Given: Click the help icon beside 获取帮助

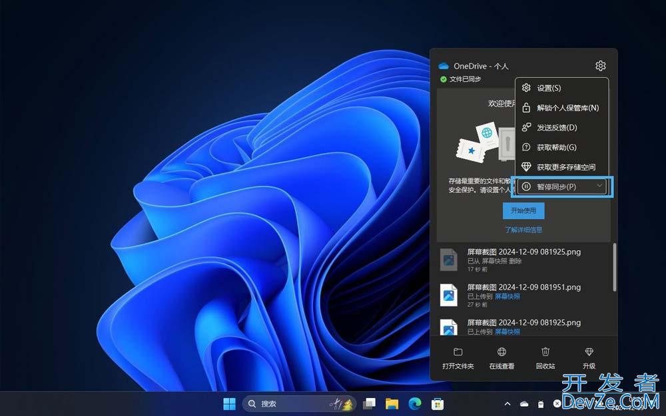Looking at the screenshot, I should [x=526, y=147].
